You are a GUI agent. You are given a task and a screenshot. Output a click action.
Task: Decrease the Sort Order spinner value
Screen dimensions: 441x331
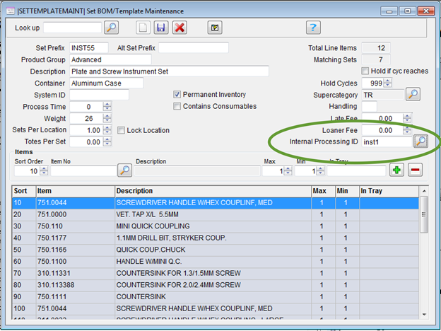(x=45, y=173)
